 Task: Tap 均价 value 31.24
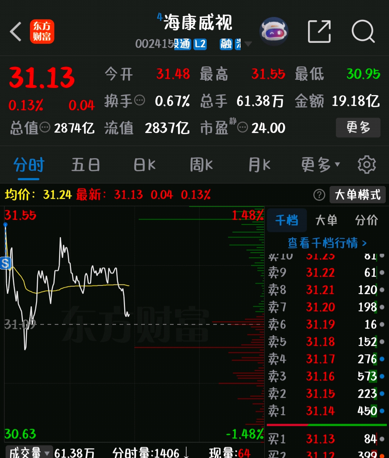58,195
